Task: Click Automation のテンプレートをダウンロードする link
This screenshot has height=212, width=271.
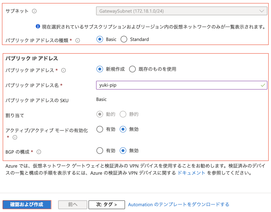Action: pos(179,204)
